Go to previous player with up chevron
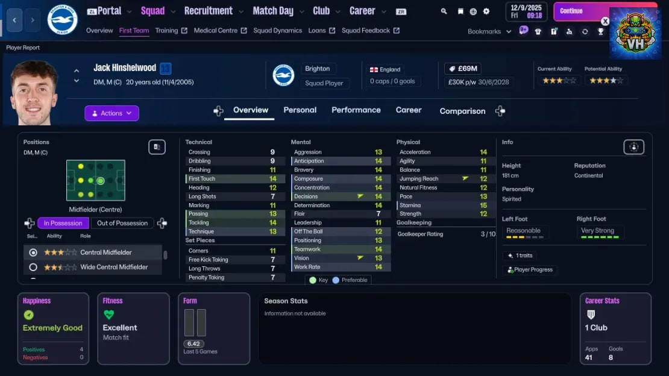 (77, 71)
